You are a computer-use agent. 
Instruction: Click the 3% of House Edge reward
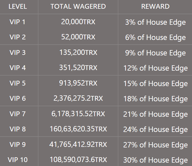155,23
